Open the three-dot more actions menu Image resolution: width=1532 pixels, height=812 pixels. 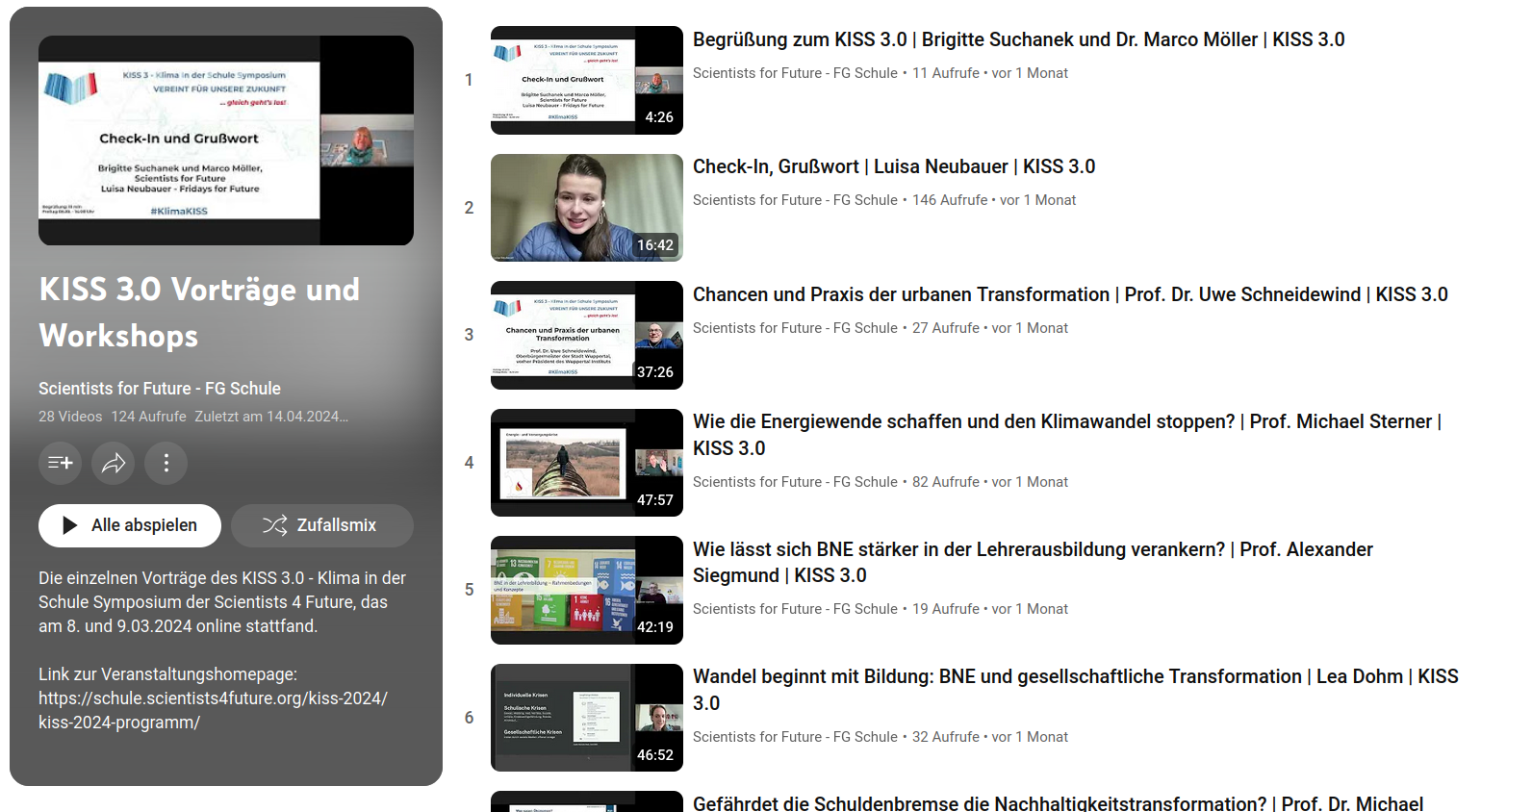coord(166,463)
